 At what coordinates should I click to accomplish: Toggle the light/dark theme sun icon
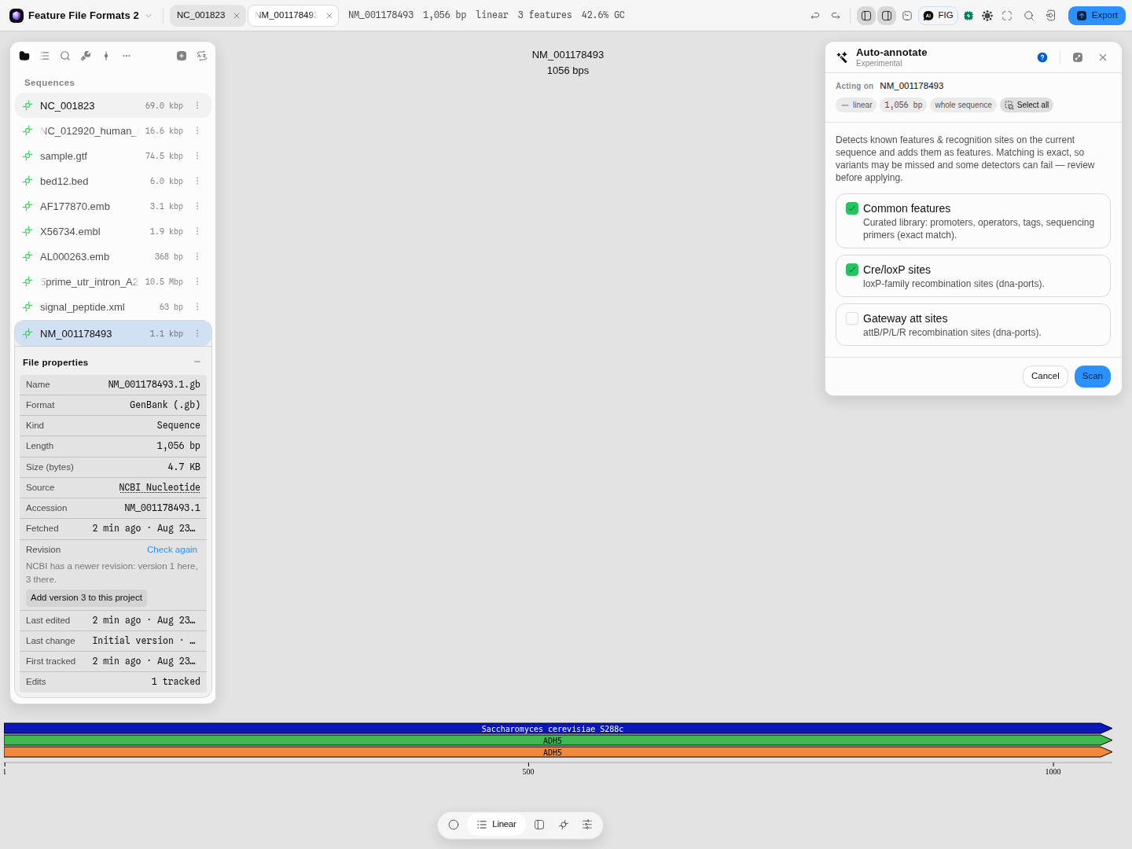(987, 16)
